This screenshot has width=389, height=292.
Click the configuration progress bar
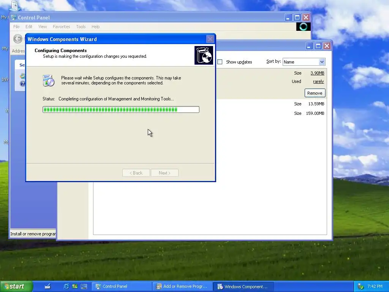[x=121, y=109]
